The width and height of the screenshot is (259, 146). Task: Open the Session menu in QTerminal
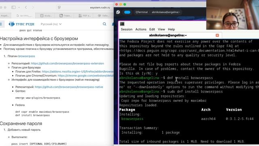pyautogui.click(x=127, y=29)
